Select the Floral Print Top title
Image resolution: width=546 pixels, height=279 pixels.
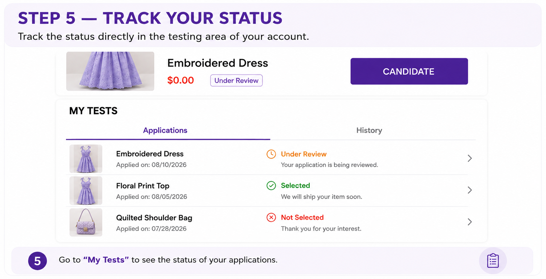(143, 186)
